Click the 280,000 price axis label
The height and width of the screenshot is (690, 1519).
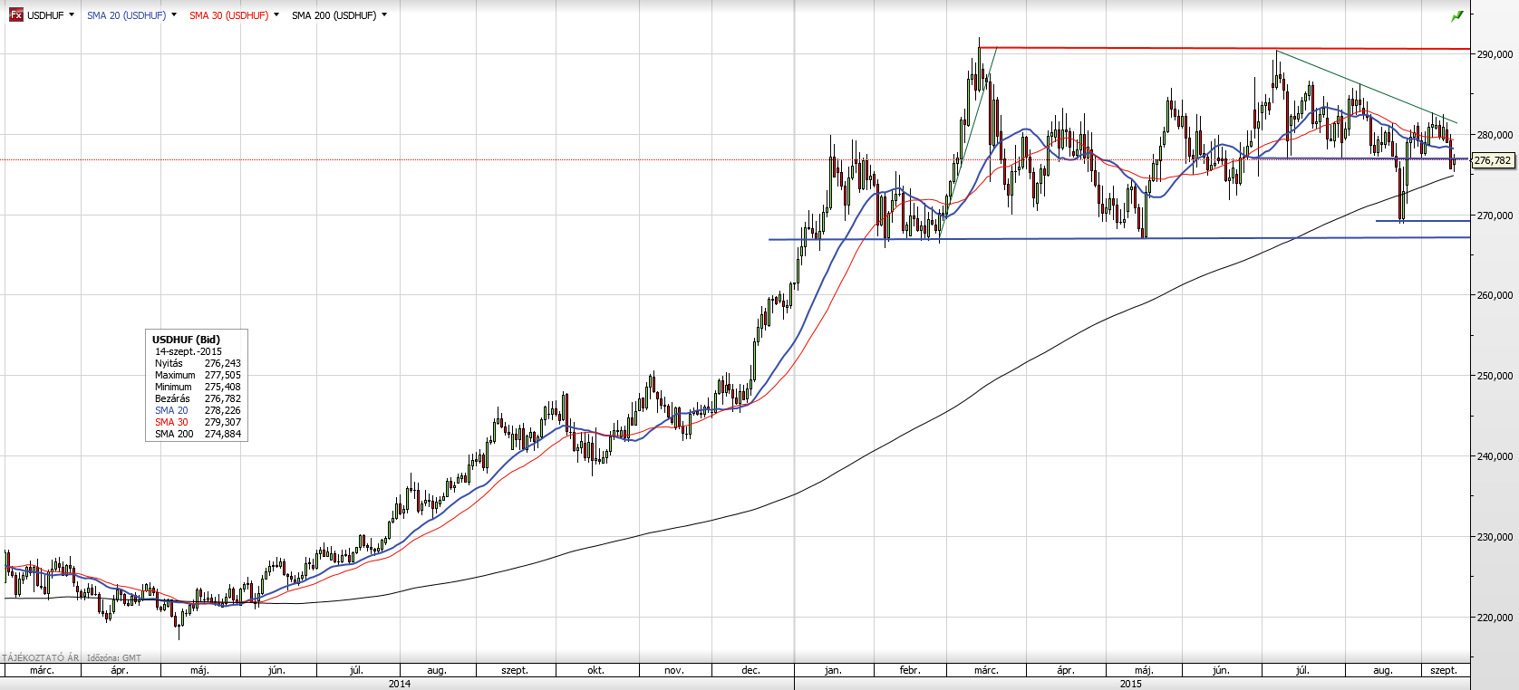[x=1495, y=135]
